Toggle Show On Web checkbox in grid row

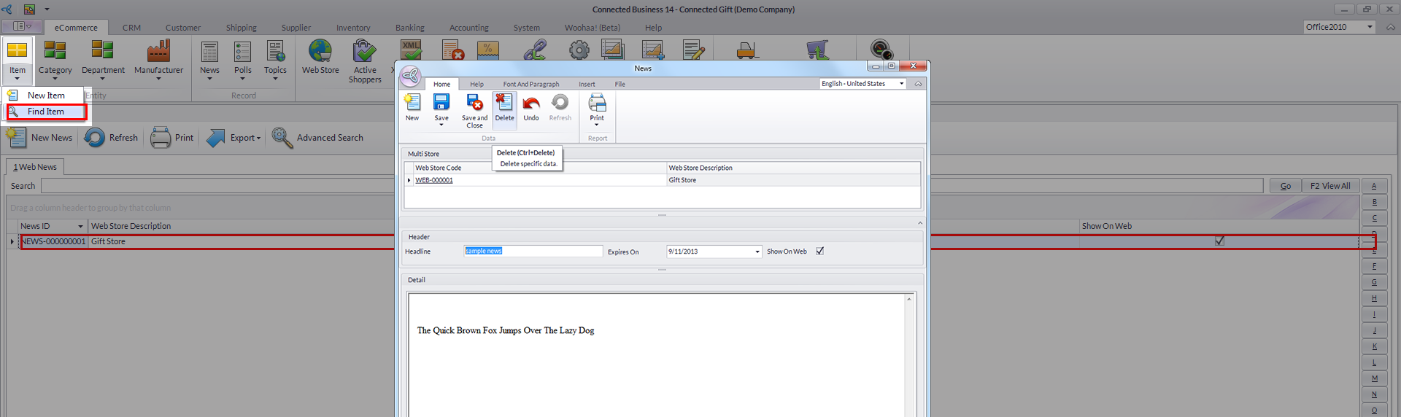click(x=1219, y=241)
